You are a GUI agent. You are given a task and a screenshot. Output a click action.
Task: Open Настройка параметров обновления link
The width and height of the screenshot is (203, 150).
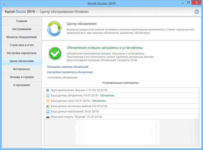(x=70, y=72)
